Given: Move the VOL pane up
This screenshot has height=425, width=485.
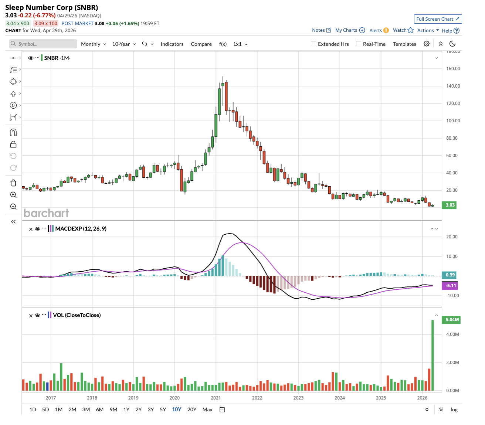Looking at the screenshot, I should pyautogui.click(x=437, y=315).
